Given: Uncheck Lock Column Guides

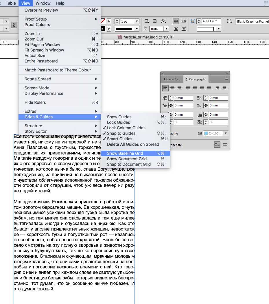Looking at the screenshot, I should (126, 128).
